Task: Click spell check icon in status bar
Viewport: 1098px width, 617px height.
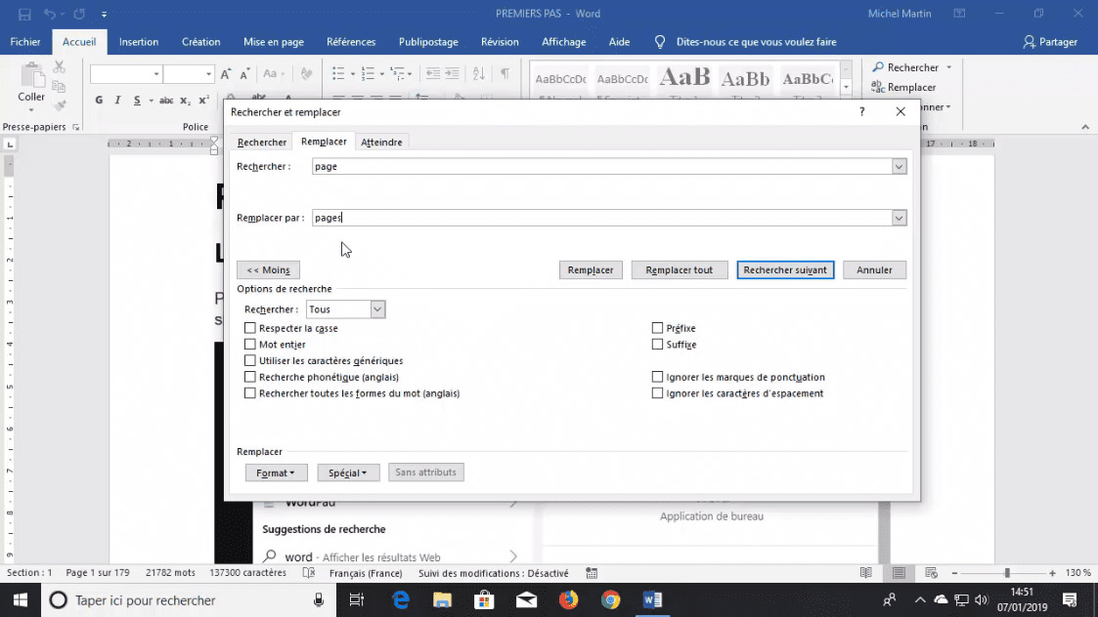Action: pyautogui.click(x=309, y=573)
